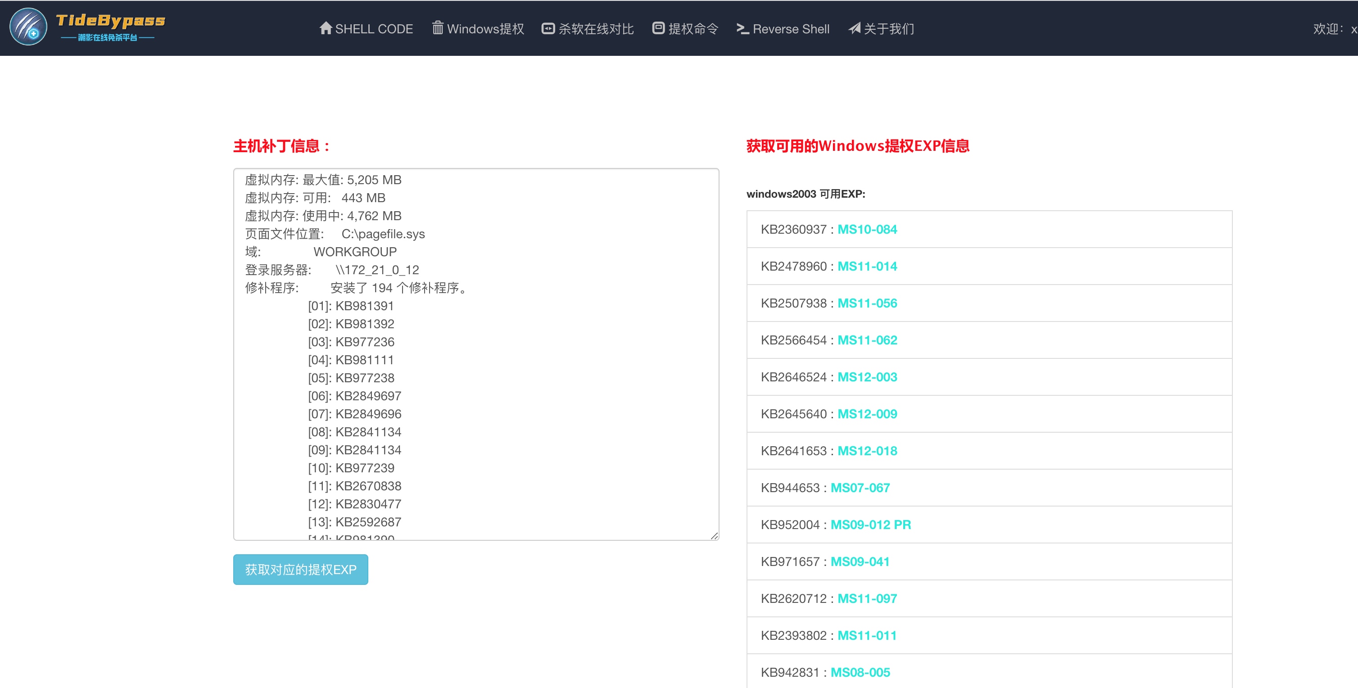Viewport: 1358px width, 688px height.
Task: Open the MS08-005 exploit link
Action: [x=860, y=672]
